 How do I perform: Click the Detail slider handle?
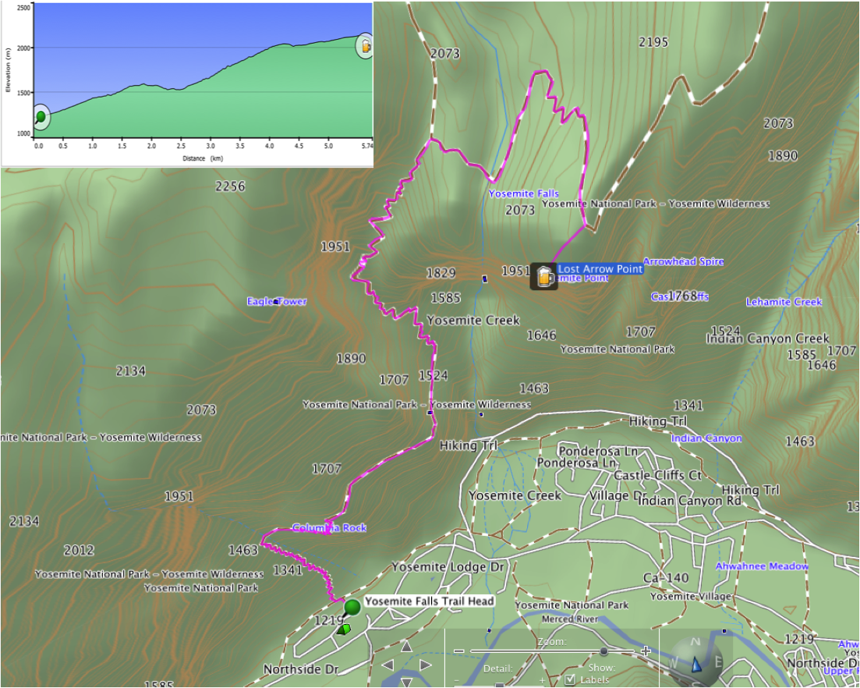(x=499, y=684)
